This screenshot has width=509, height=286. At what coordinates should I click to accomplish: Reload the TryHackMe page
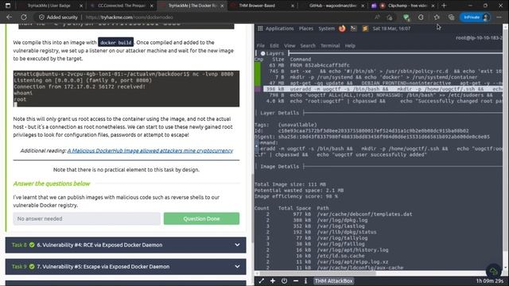coord(24,17)
